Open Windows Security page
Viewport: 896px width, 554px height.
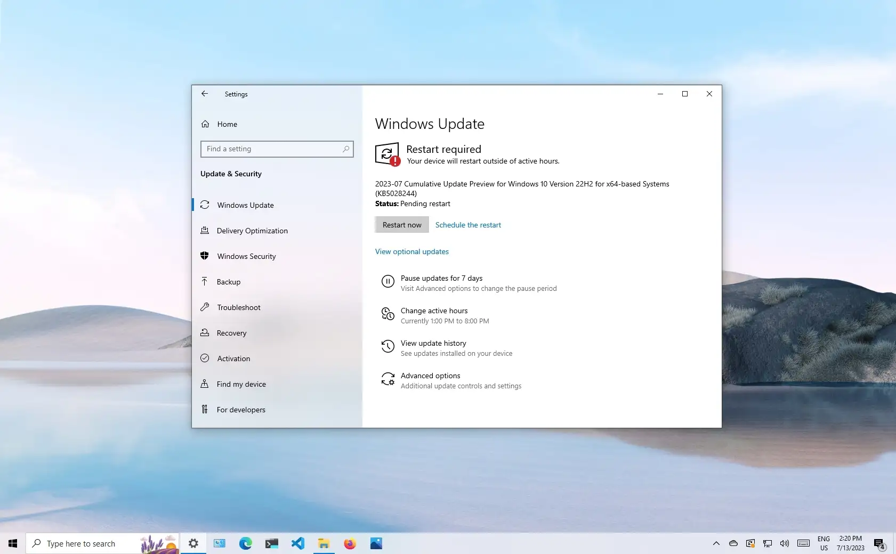(277, 256)
